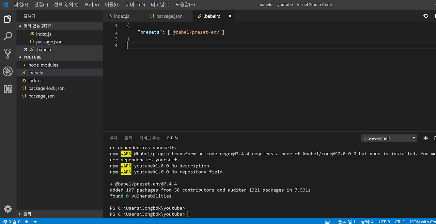Click the left arrow in status bar

coord(27,222)
